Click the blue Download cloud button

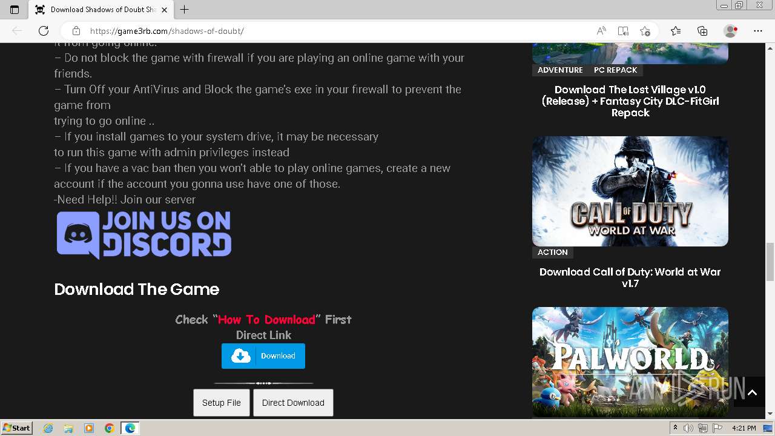pyautogui.click(x=263, y=356)
